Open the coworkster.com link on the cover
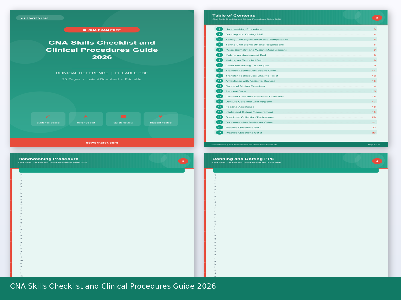 102,142
